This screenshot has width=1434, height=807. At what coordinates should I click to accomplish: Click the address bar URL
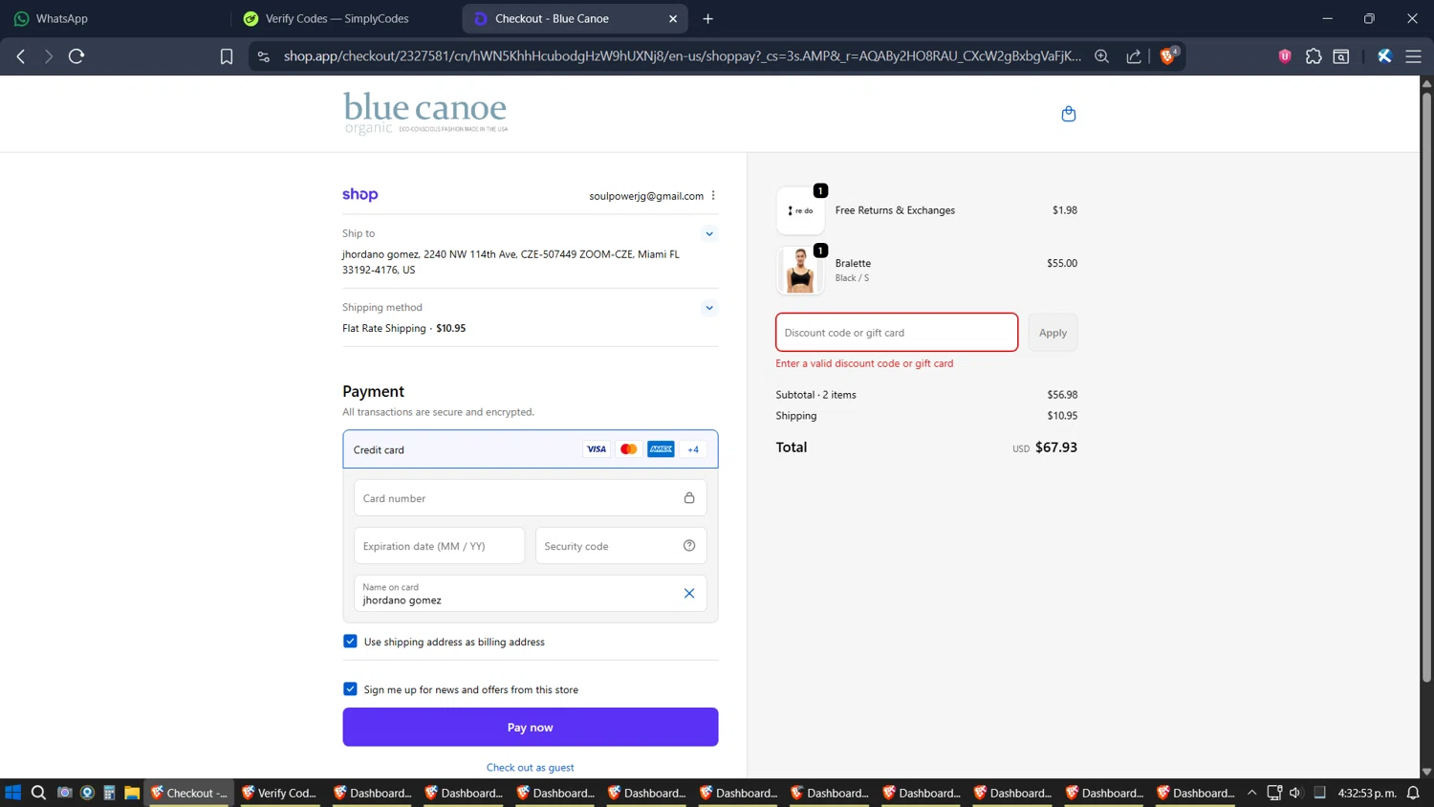point(683,56)
